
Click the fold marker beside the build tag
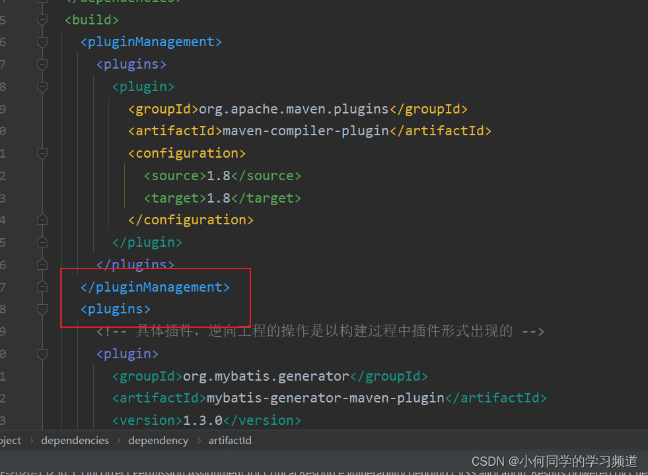42,20
